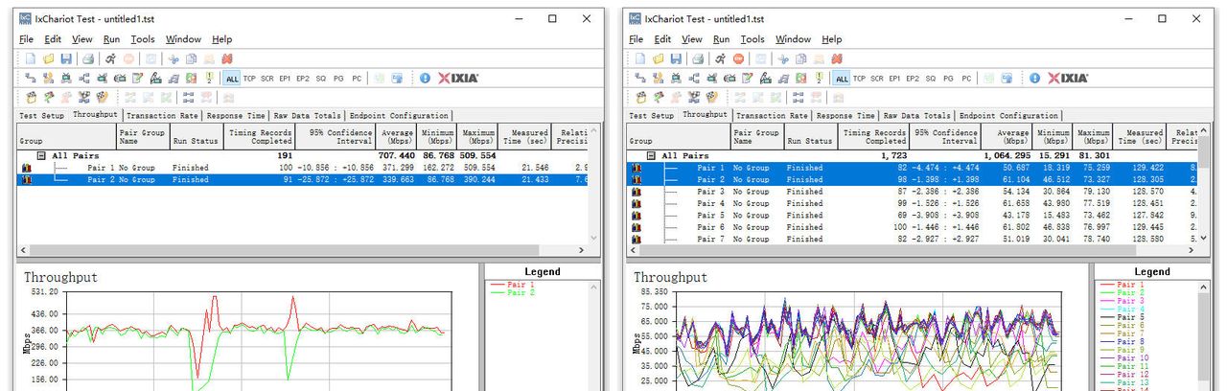Viewport: 1227px width, 391px height.
Task: Open Endpoint Configuration tab in right window
Action: [x=1008, y=116]
